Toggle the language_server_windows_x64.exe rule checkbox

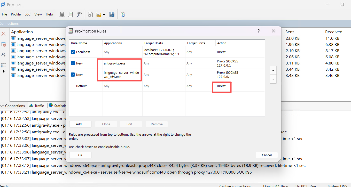coord(73,75)
